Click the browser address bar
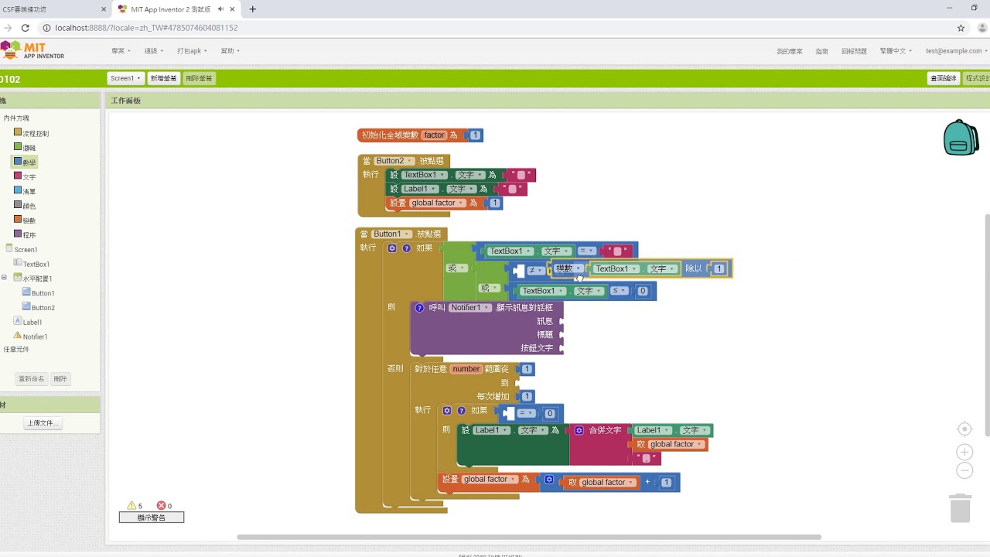 tap(495, 28)
